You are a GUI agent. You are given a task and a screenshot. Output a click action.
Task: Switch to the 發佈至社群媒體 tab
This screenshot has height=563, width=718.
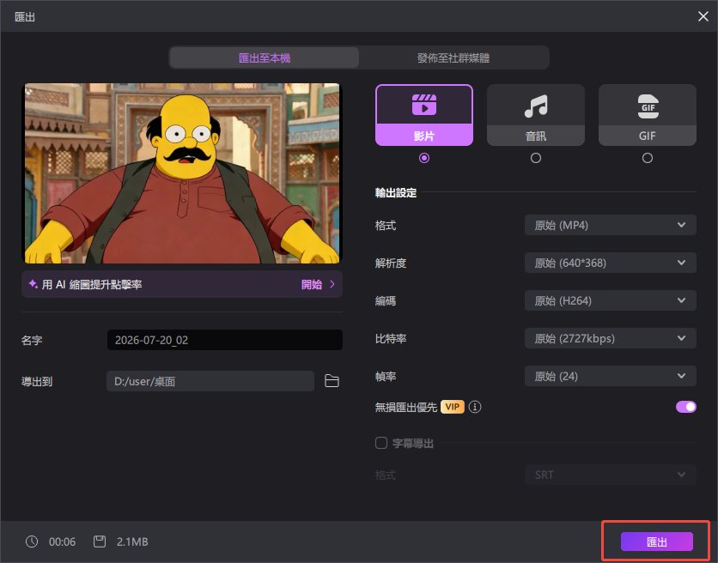coord(453,58)
